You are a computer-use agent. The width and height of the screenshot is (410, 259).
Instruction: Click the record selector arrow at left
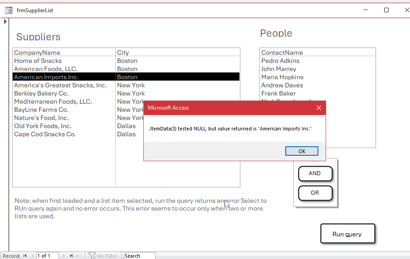pos(5,21)
